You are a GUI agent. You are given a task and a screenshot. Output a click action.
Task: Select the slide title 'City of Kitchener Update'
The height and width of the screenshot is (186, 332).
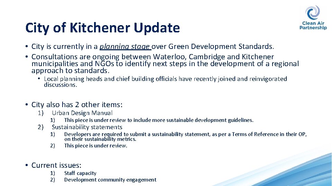pos(102,28)
